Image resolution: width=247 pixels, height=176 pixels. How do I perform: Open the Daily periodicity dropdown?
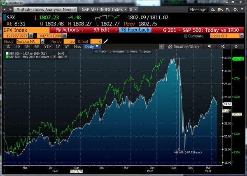(x=91, y=46)
